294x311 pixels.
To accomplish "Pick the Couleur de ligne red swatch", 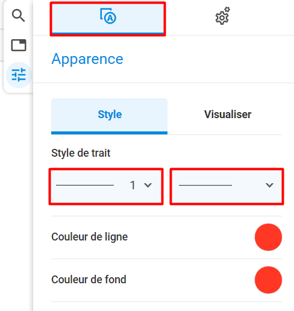I will (x=268, y=237).
